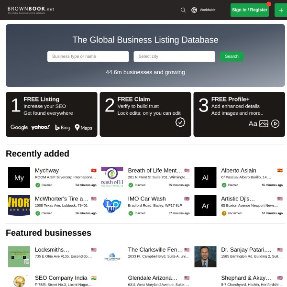Open the Breath of Life Ment... listing
The image size is (287, 287).
pyautogui.click(x=155, y=170)
